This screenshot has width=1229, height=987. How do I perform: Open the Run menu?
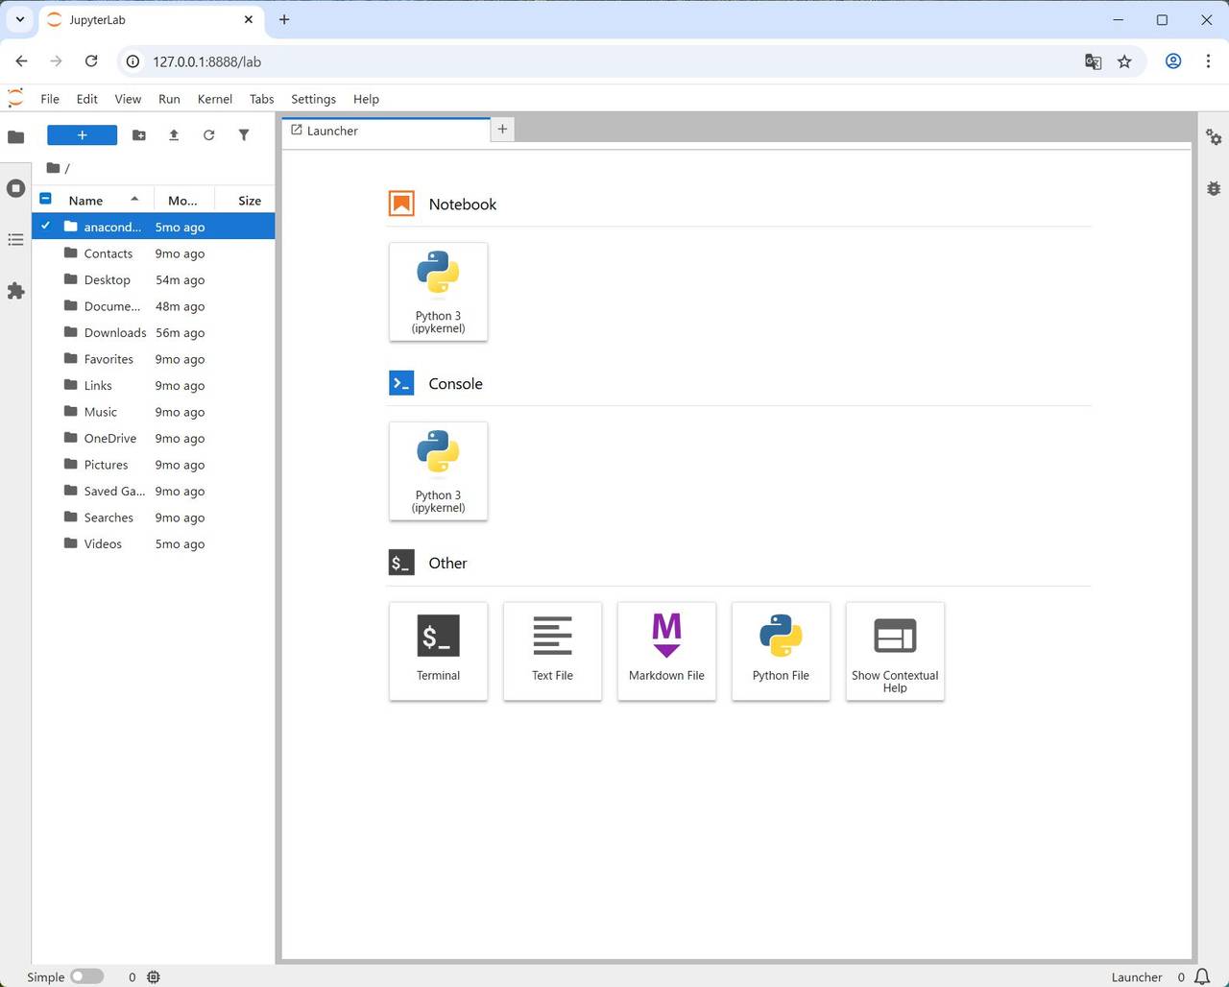[169, 99]
